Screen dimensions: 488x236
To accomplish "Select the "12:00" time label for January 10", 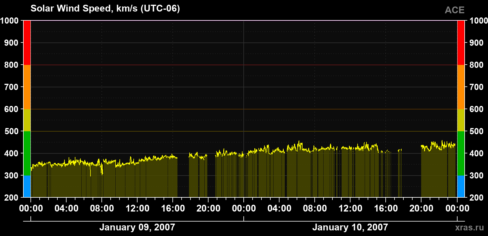I will click(x=350, y=209).
